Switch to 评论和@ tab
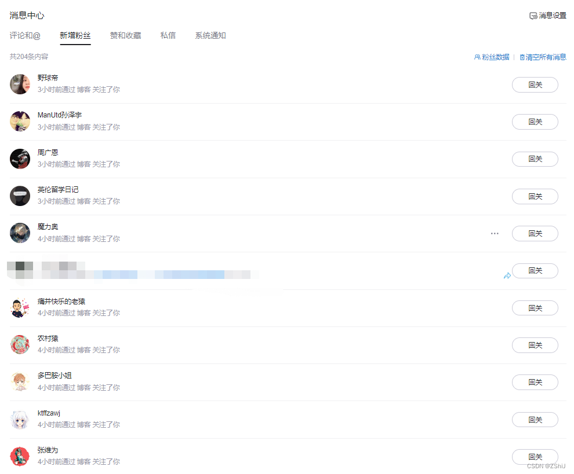This screenshot has height=474, width=574. pyautogui.click(x=25, y=35)
